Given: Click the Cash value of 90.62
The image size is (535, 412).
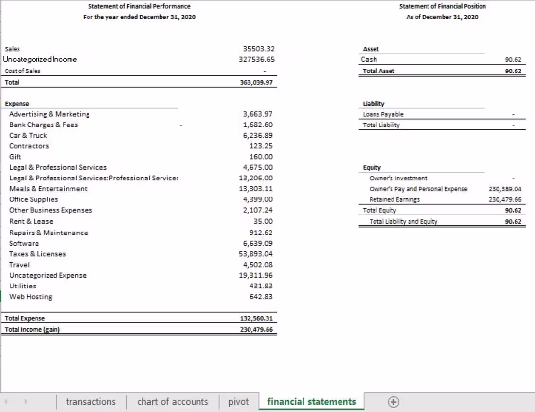Looking at the screenshot, I should 515,59.
